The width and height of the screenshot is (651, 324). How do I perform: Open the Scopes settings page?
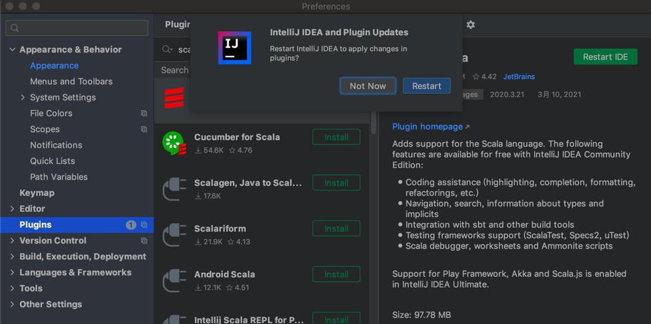pyautogui.click(x=45, y=129)
